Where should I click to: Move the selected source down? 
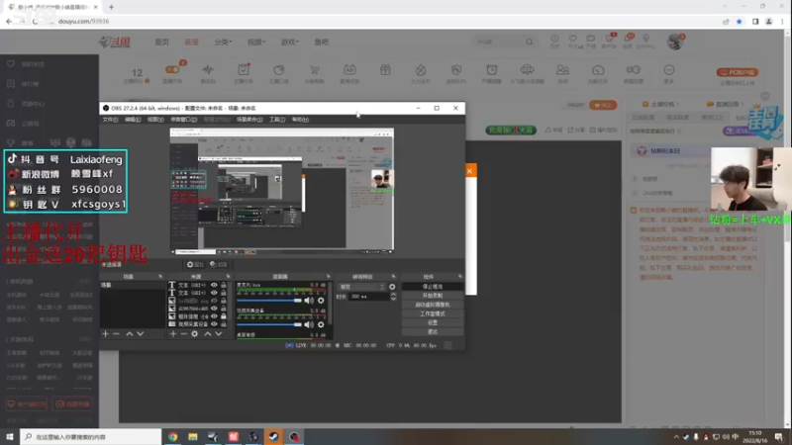[x=218, y=334]
